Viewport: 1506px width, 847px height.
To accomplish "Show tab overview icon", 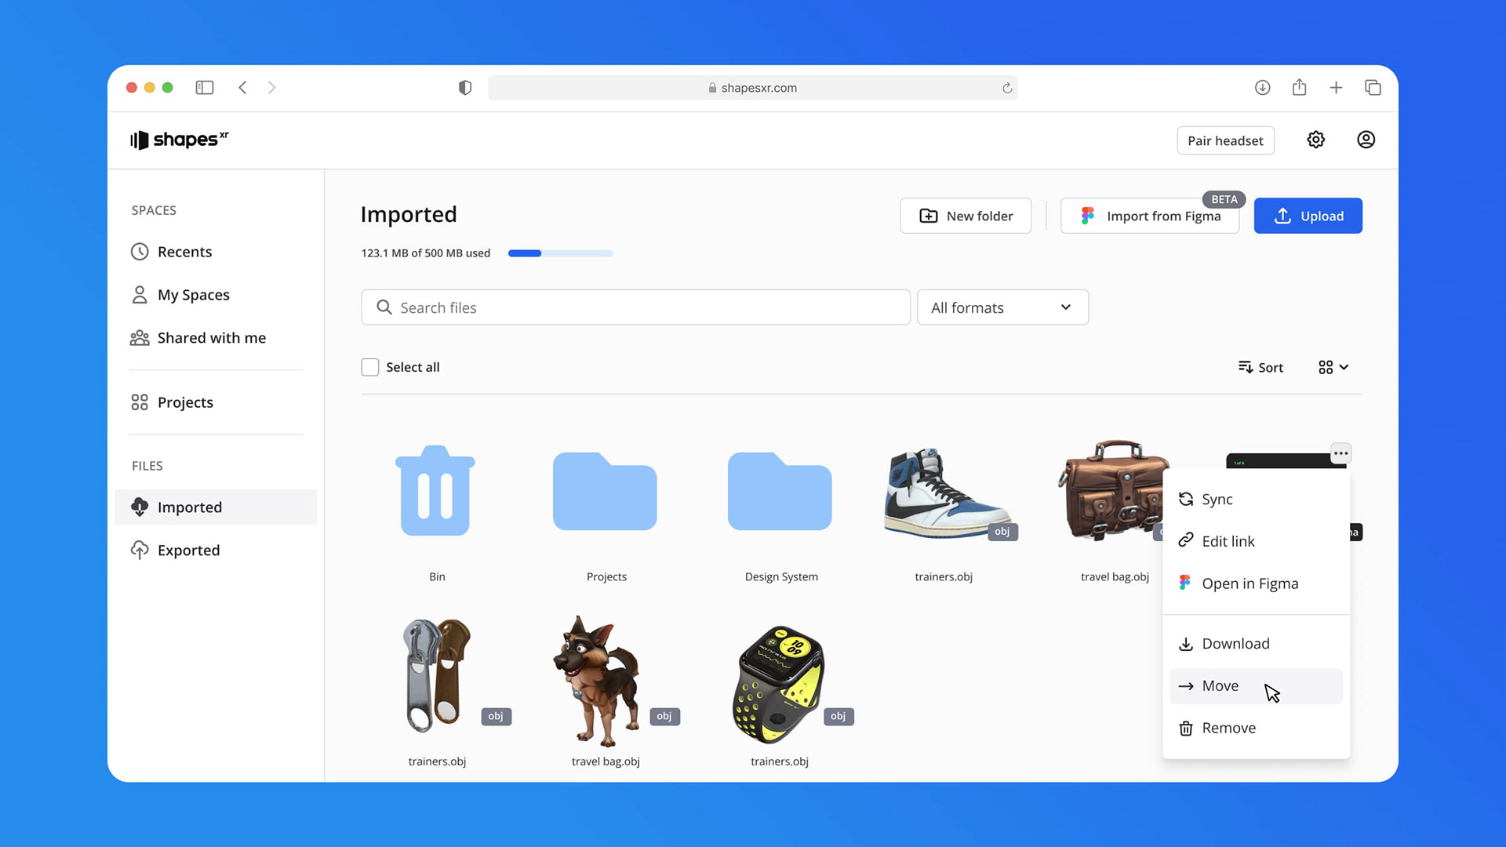I will [x=1373, y=88].
